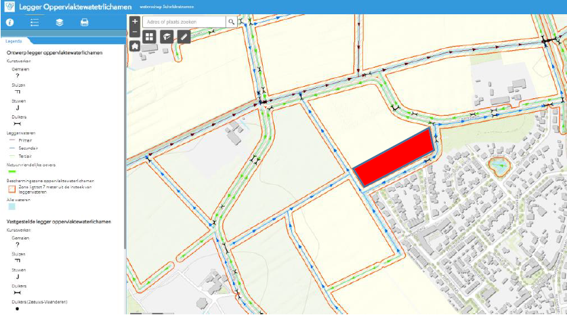Screen dimensions: 567x315
Task: Zoom in with the plus button
Action: click(135, 21)
